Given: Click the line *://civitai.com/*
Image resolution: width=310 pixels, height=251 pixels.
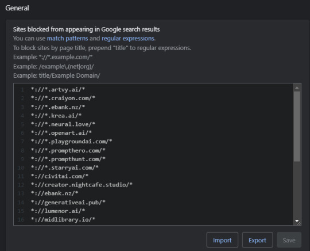Looking at the screenshot, I should (x=60, y=176).
